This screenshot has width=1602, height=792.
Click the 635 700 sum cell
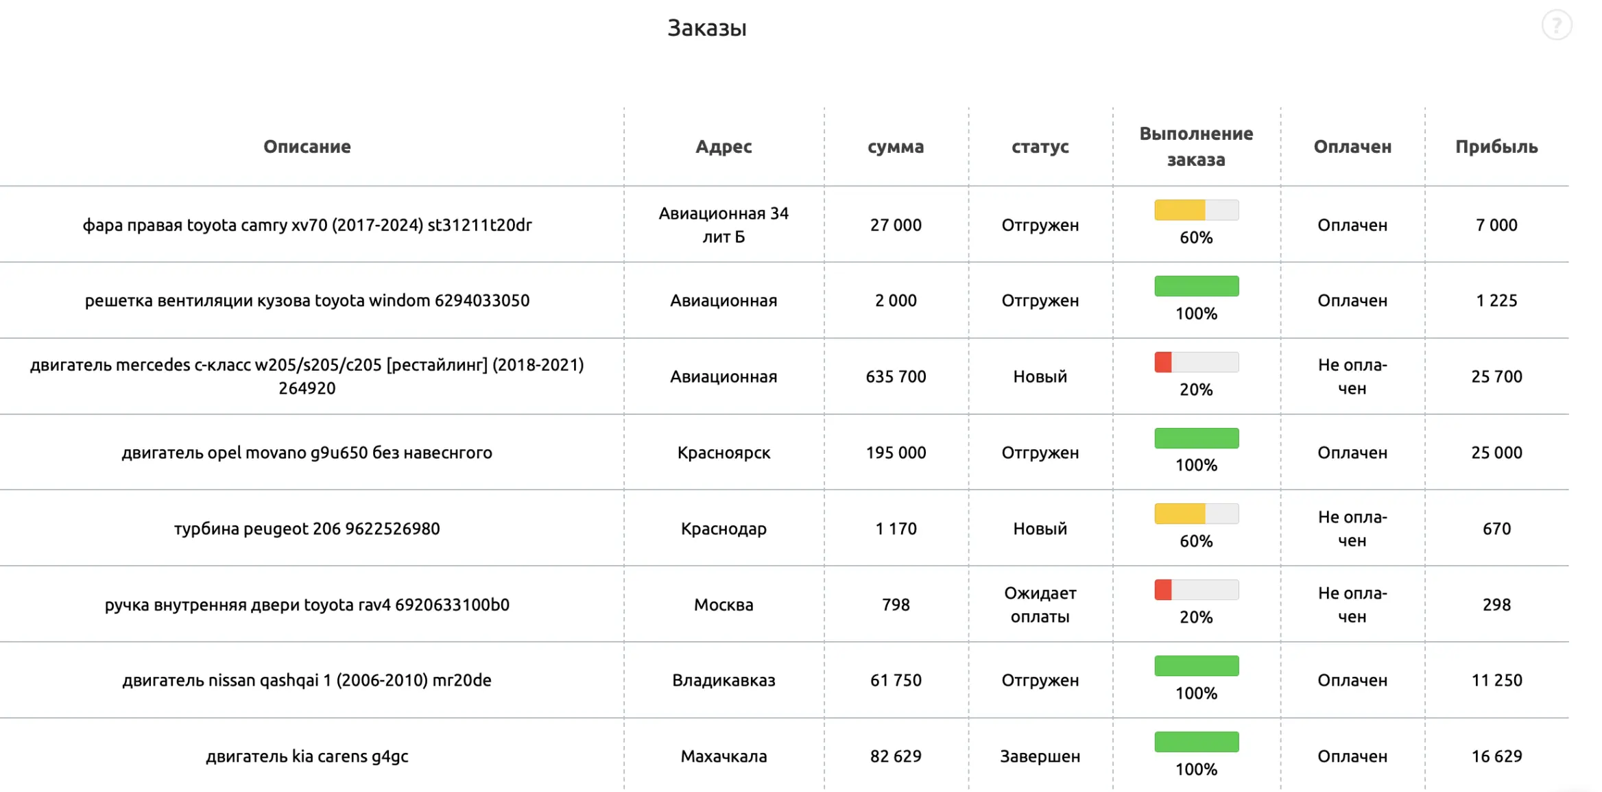point(895,376)
